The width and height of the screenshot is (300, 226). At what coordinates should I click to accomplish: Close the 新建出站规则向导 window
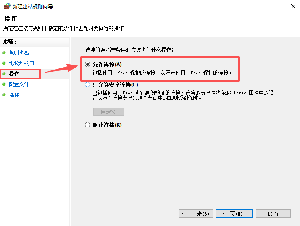pyautogui.click(x=293, y=6)
